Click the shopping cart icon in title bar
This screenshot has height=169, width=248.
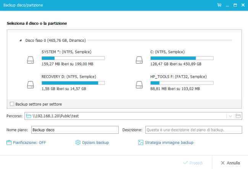[219, 5]
